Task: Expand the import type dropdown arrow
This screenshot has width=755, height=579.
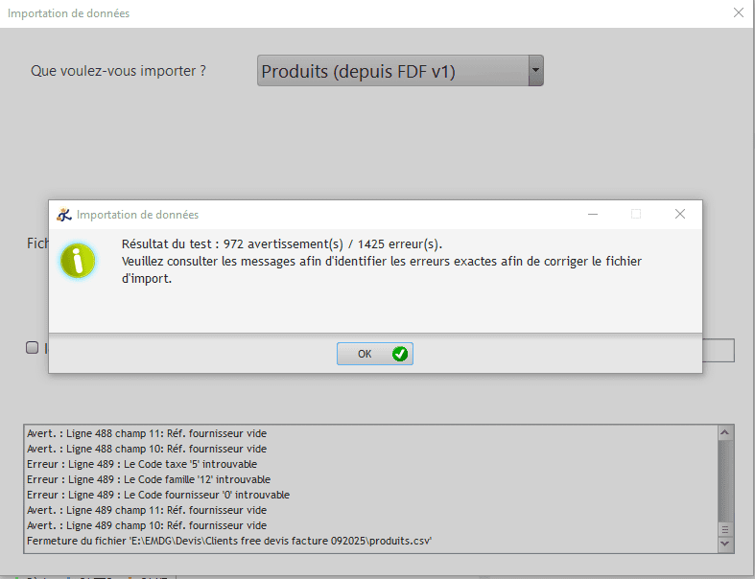Action: click(535, 70)
